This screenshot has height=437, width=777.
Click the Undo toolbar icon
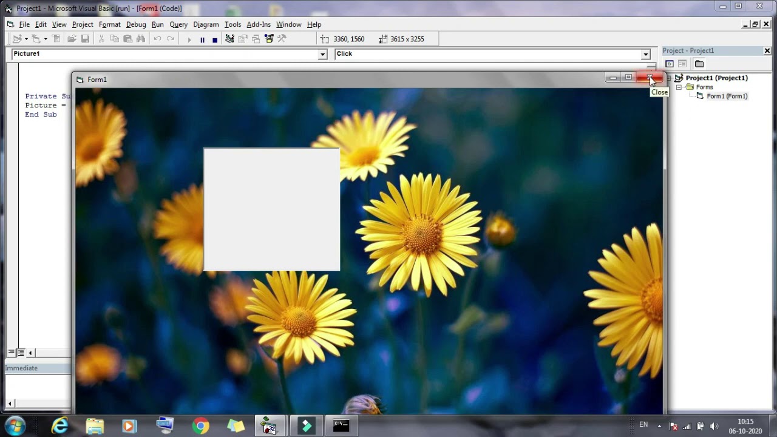pyautogui.click(x=157, y=39)
